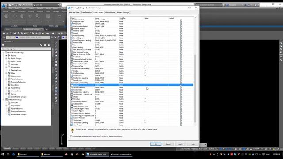Click the Help button in dialog
Screen dimensions: 283x159
[193, 144]
